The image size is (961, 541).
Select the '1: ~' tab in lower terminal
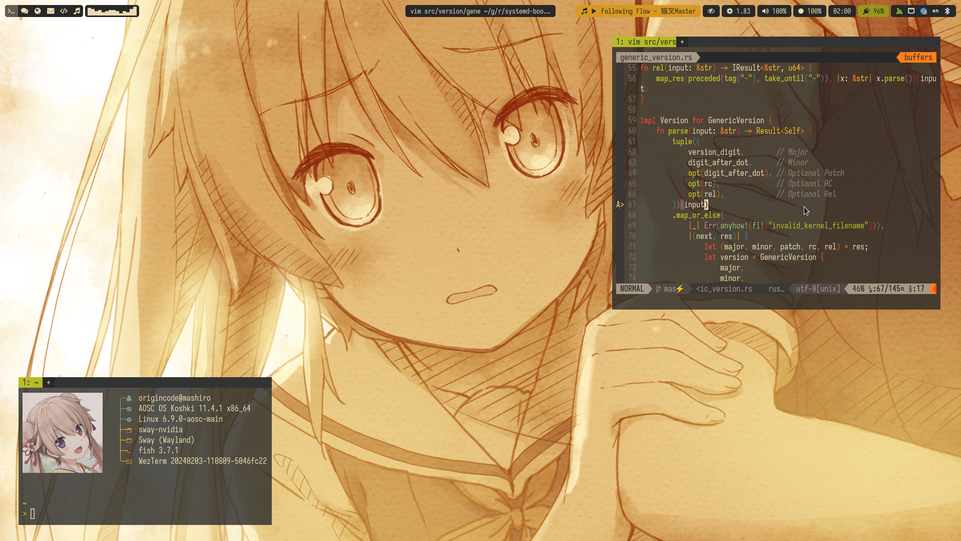[30, 382]
